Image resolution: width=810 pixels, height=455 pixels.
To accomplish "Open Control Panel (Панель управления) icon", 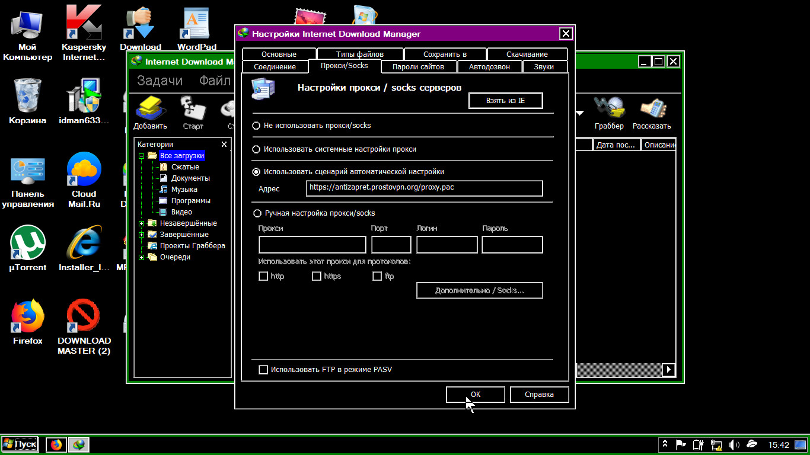I will [x=27, y=182].
